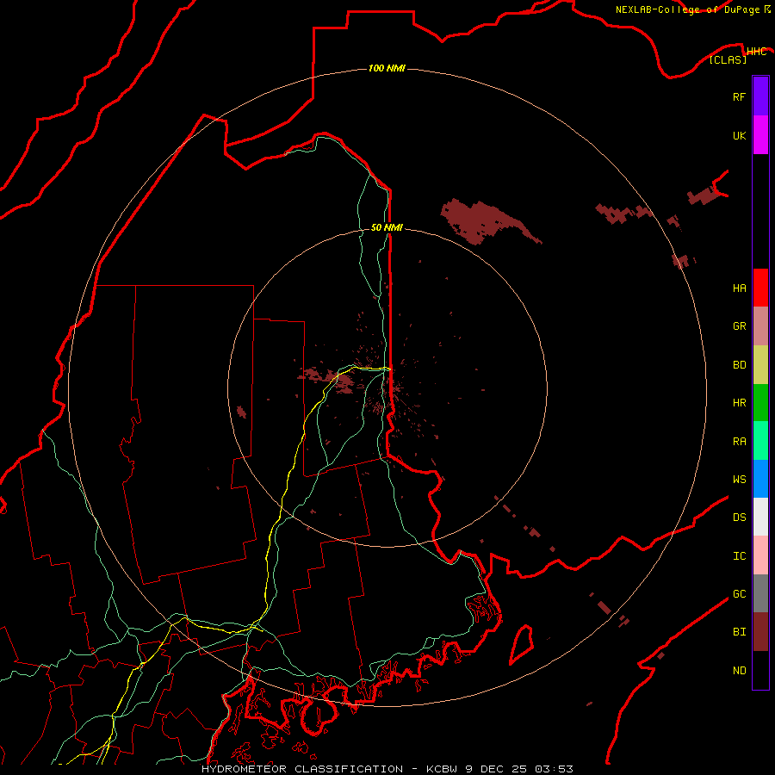
Task: Select the BD yellow legend swatch
Action: pyautogui.click(x=760, y=365)
